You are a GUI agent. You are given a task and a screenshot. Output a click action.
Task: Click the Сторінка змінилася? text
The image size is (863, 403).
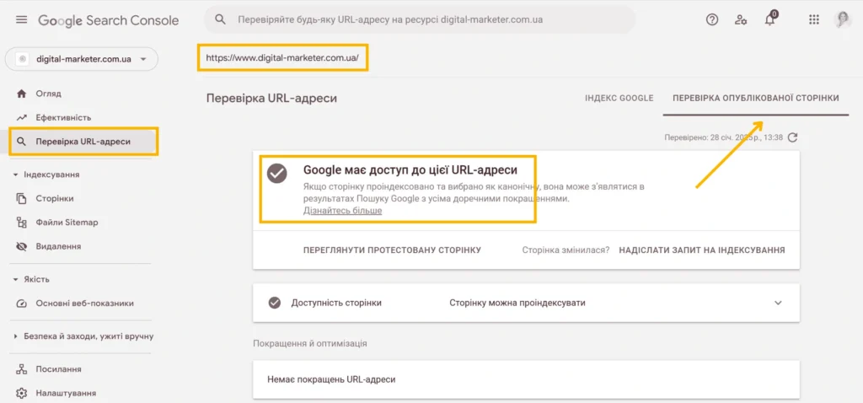(x=566, y=250)
